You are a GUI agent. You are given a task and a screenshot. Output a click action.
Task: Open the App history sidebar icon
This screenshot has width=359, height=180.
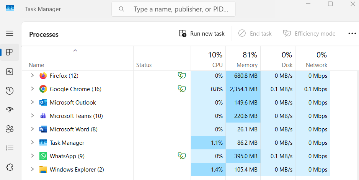click(10, 91)
